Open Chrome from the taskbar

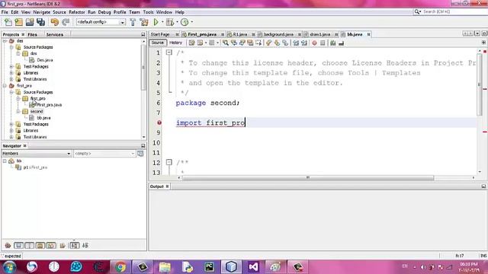pos(120,267)
